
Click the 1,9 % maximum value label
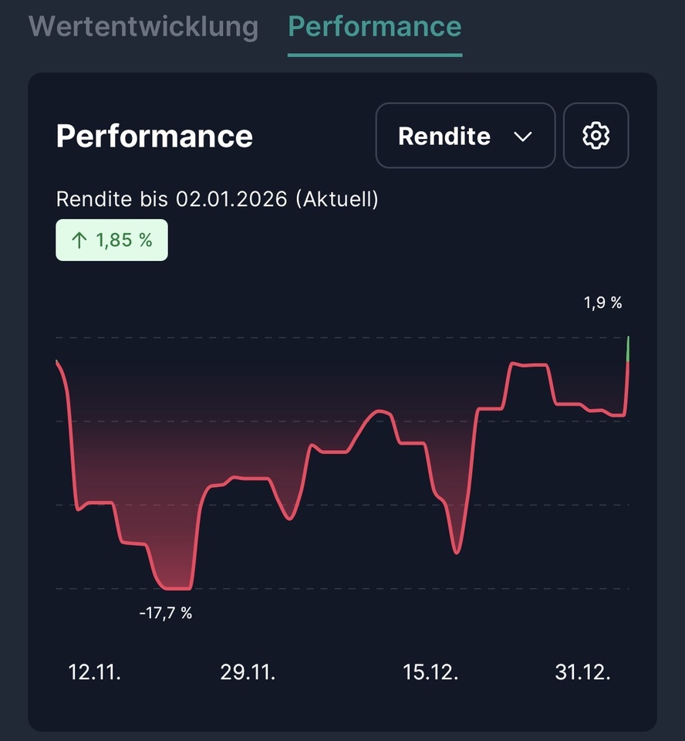(x=602, y=303)
